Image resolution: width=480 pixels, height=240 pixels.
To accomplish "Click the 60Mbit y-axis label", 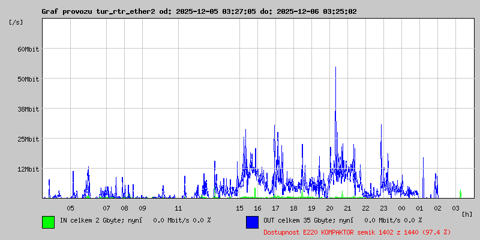I will 28,49.
